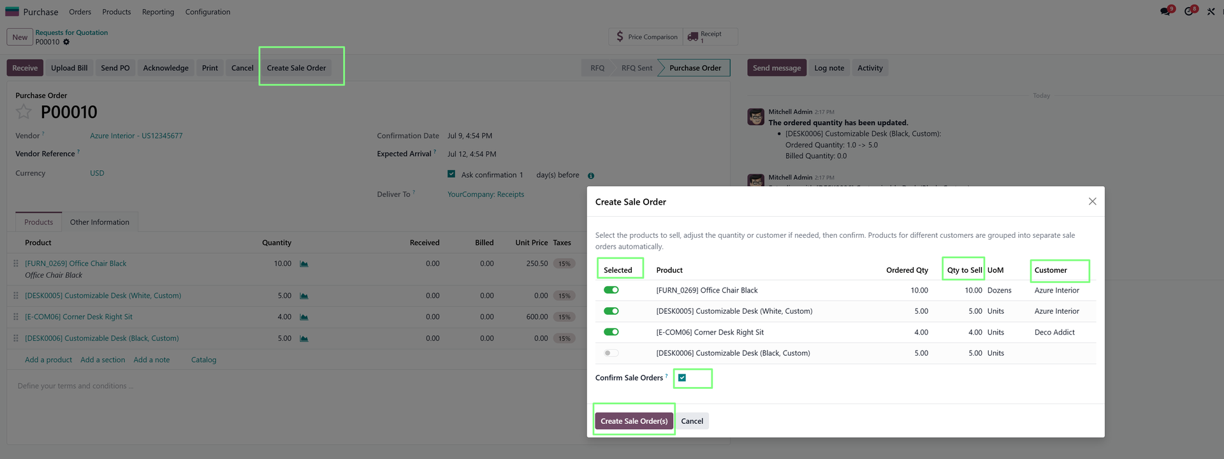
Task: Click the Add a product link
Action: click(48, 360)
